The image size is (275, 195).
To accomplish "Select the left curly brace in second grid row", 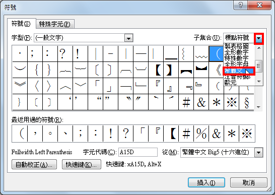I will tap(35, 70).
